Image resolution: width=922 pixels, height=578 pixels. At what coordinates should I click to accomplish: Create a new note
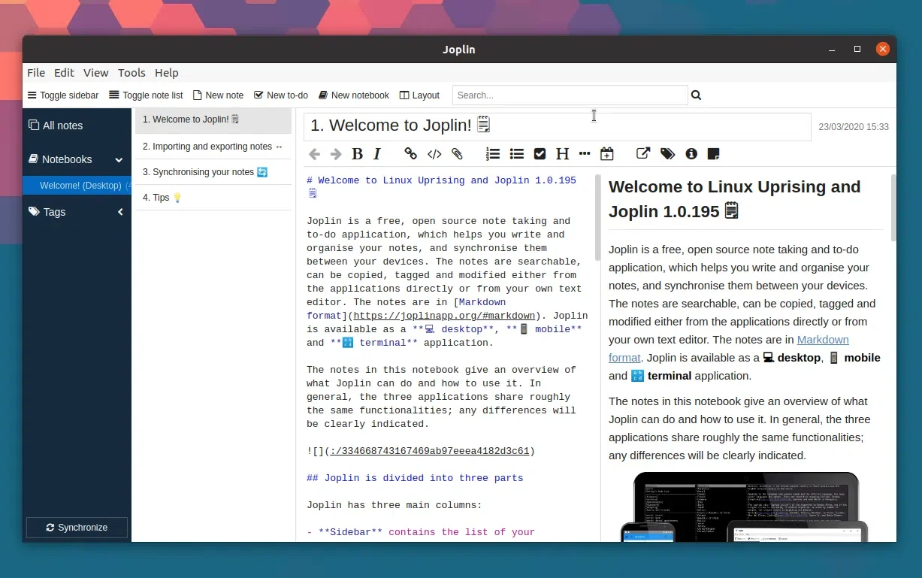[219, 95]
